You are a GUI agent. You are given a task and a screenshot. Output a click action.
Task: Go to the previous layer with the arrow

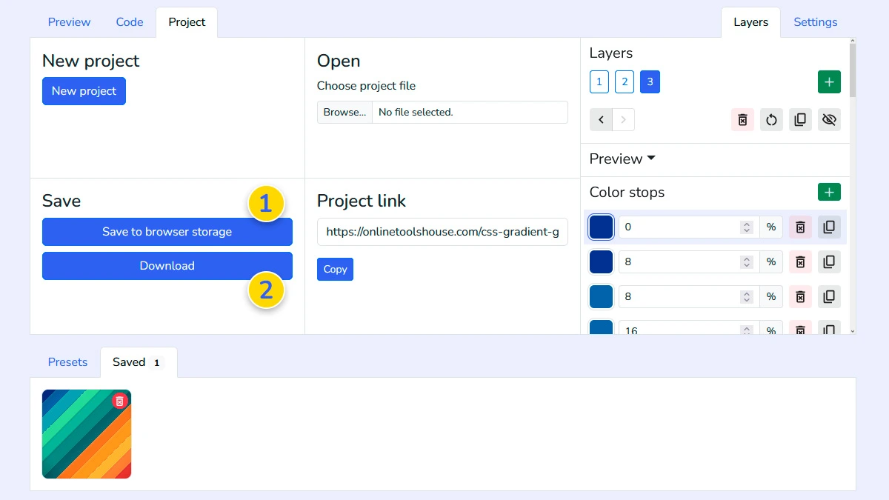tap(601, 119)
